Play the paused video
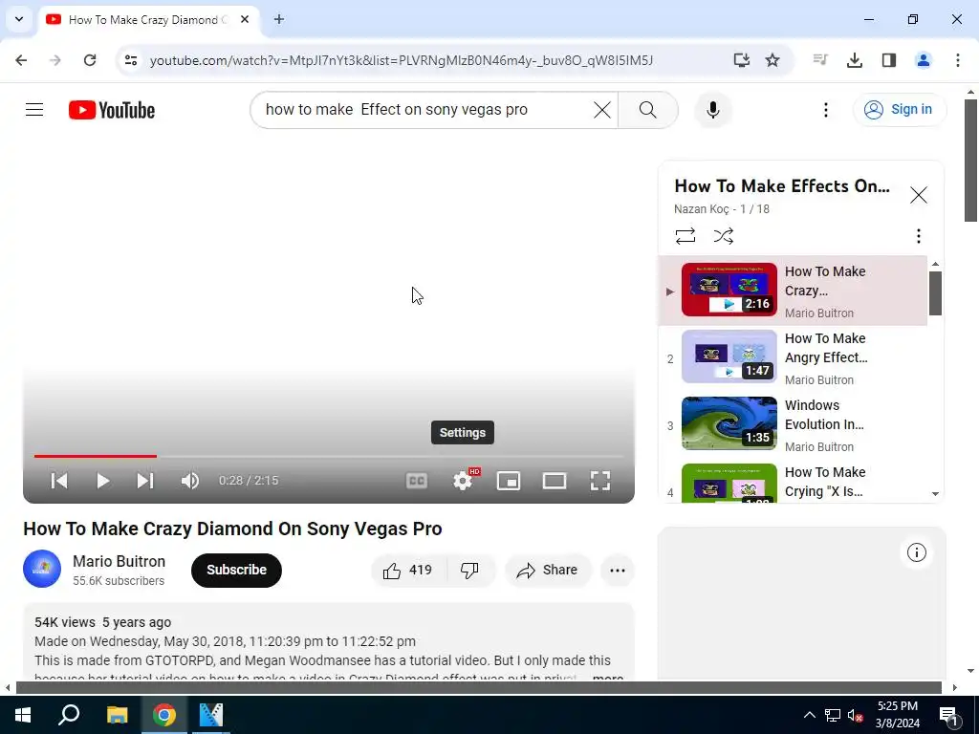Screen dimensions: 979x734 [x=103, y=481]
